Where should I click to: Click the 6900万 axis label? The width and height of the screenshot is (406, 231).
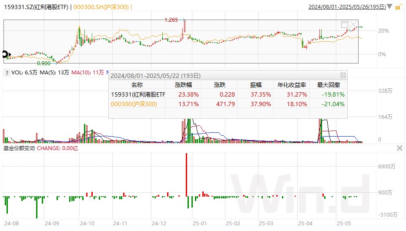point(386,167)
